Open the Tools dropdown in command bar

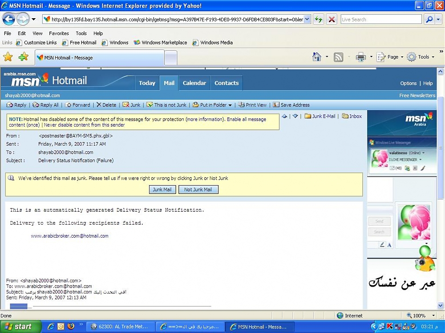tap(421, 57)
